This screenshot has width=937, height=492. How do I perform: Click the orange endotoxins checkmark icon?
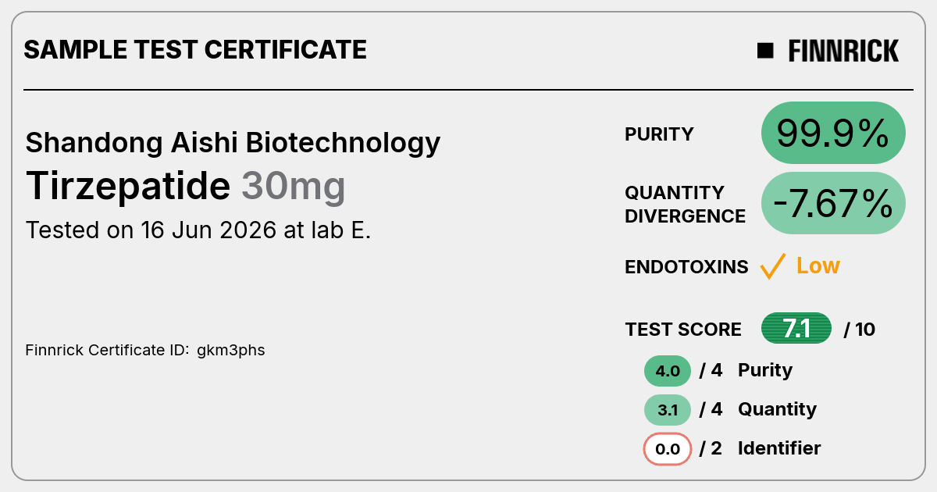[x=772, y=266]
